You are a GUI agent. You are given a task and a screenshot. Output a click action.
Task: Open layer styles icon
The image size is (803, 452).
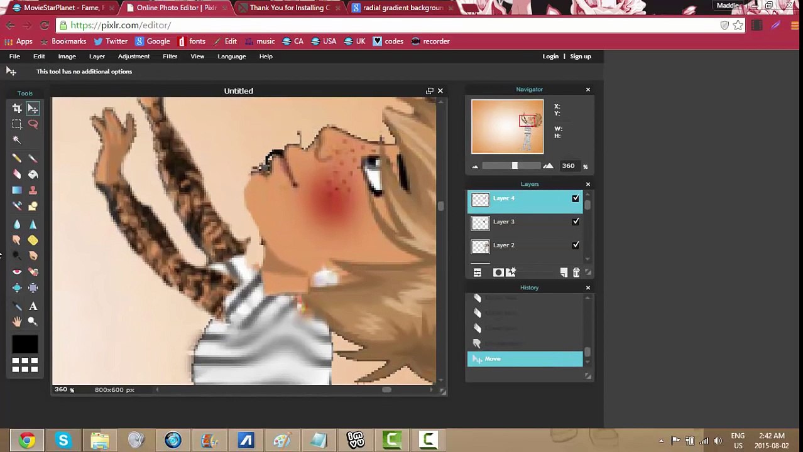click(x=511, y=272)
